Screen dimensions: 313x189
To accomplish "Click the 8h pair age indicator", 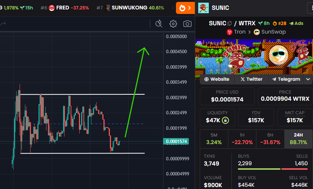I will (264, 23).
